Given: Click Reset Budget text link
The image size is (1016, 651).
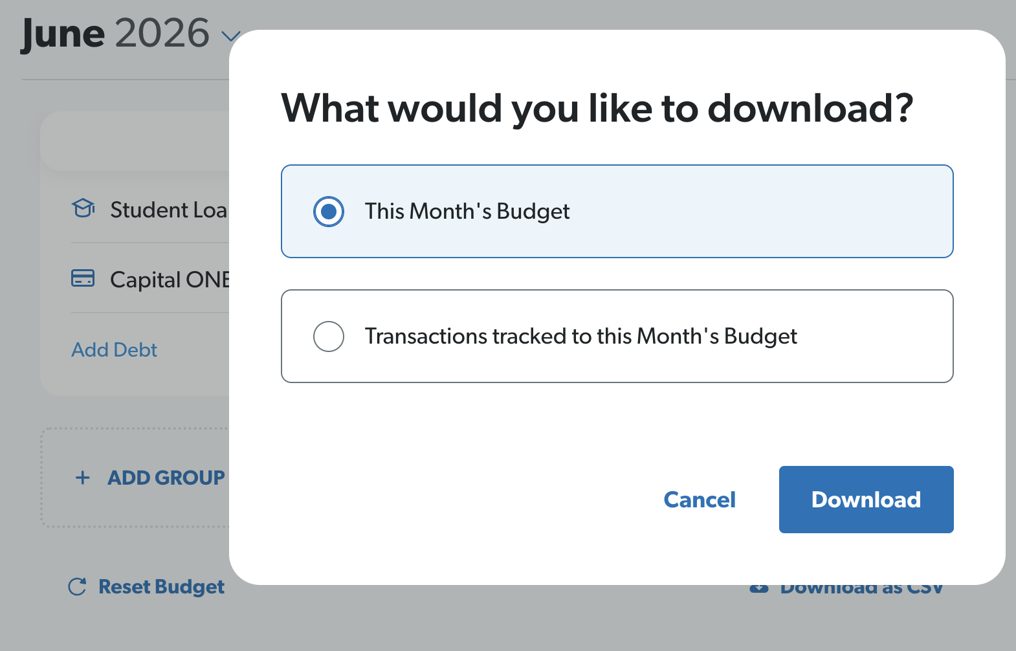Looking at the screenshot, I should pyautogui.click(x=161, y=587).
